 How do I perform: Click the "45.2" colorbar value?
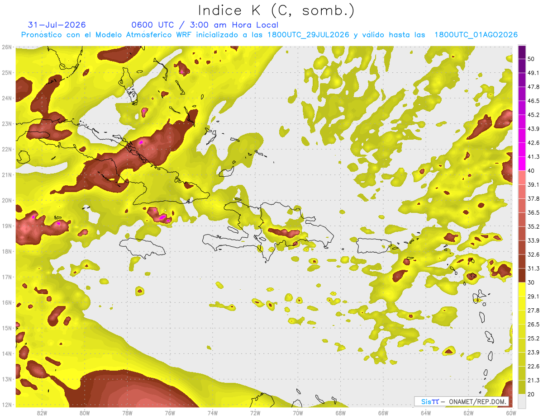point(534,115)
